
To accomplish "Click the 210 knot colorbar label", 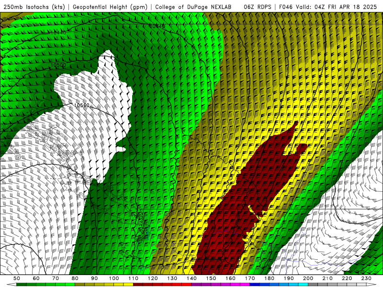I will [x=327, y=278].
